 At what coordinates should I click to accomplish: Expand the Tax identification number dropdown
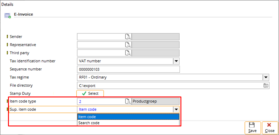coord(176,61)
